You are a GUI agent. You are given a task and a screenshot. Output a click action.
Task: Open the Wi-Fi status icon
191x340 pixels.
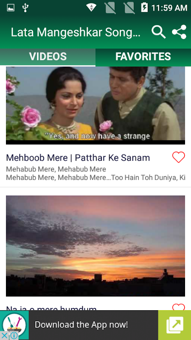pyautogui.click(x=91, y=8)
